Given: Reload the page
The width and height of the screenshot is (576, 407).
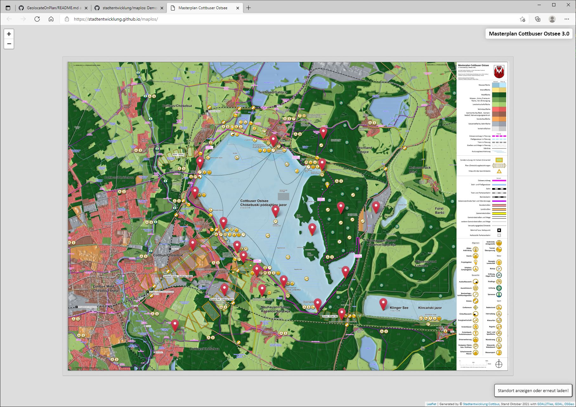Looking at the screenshot, I should [37, 19].
